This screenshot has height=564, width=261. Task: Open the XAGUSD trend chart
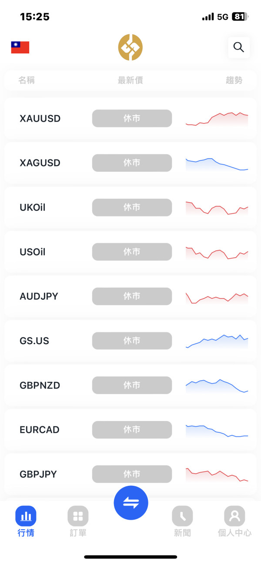(217, 163)
